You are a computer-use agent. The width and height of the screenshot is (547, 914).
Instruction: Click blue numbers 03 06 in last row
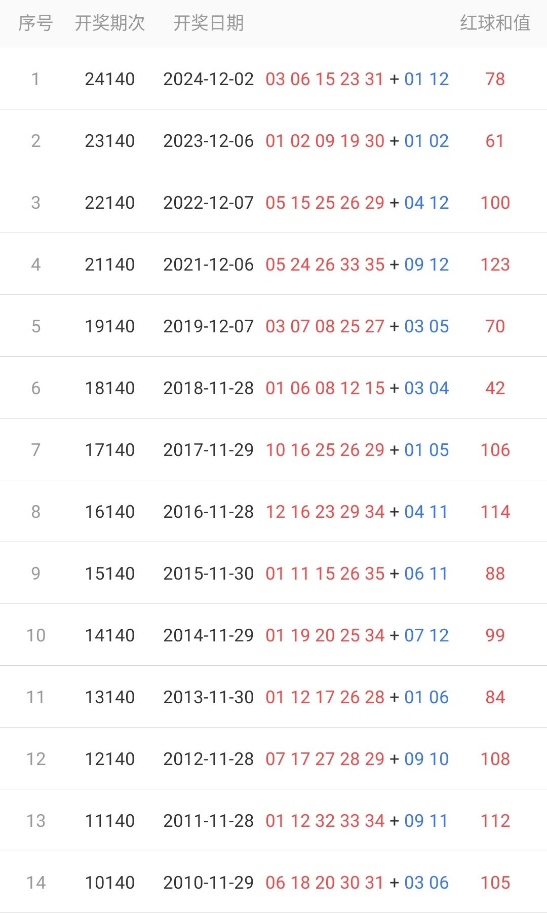[426, 883]
